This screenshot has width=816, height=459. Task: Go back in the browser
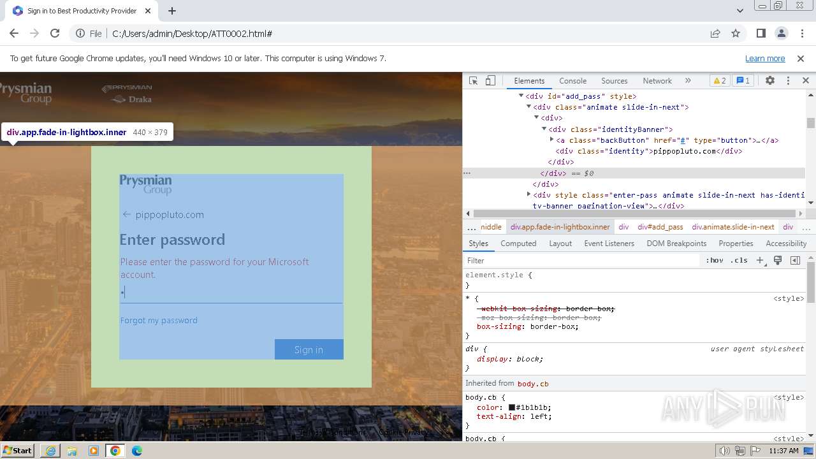(x=14, y=33)
